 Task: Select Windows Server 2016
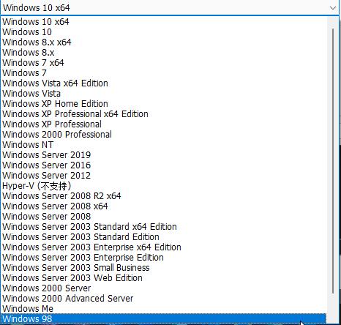(x=163, y=165)
